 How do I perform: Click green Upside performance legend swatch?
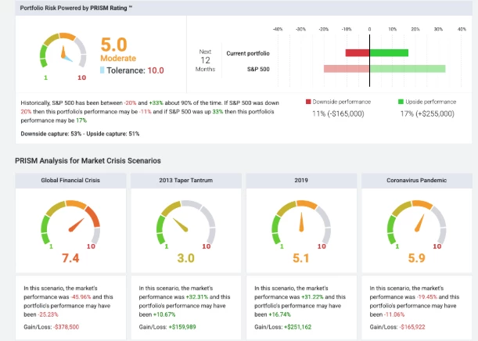coord(401,102)
